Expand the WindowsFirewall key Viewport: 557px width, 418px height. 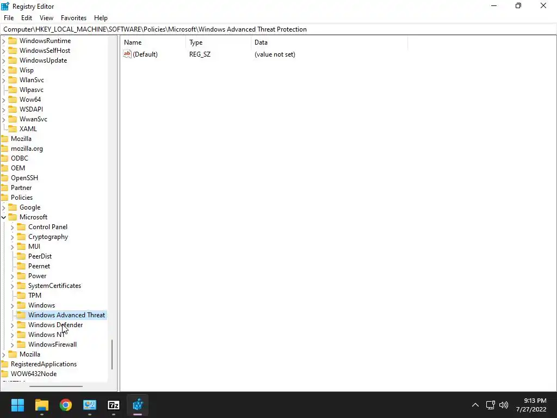point(13,345)
